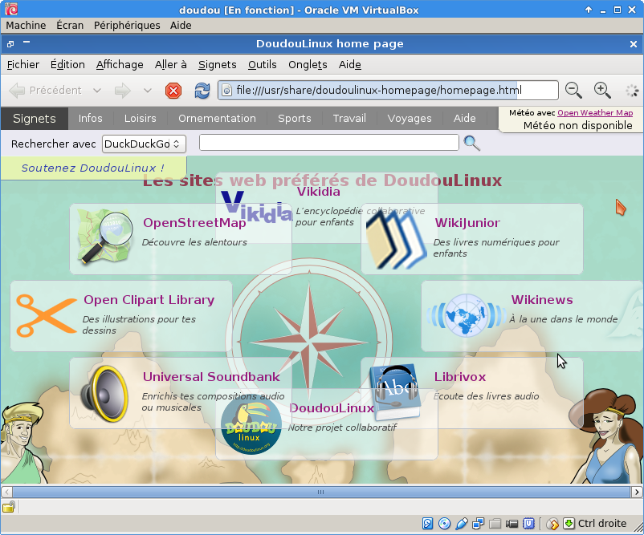The image size is (644, 535).
Task: Open the Open Clipart Library link
Action: 149,300
